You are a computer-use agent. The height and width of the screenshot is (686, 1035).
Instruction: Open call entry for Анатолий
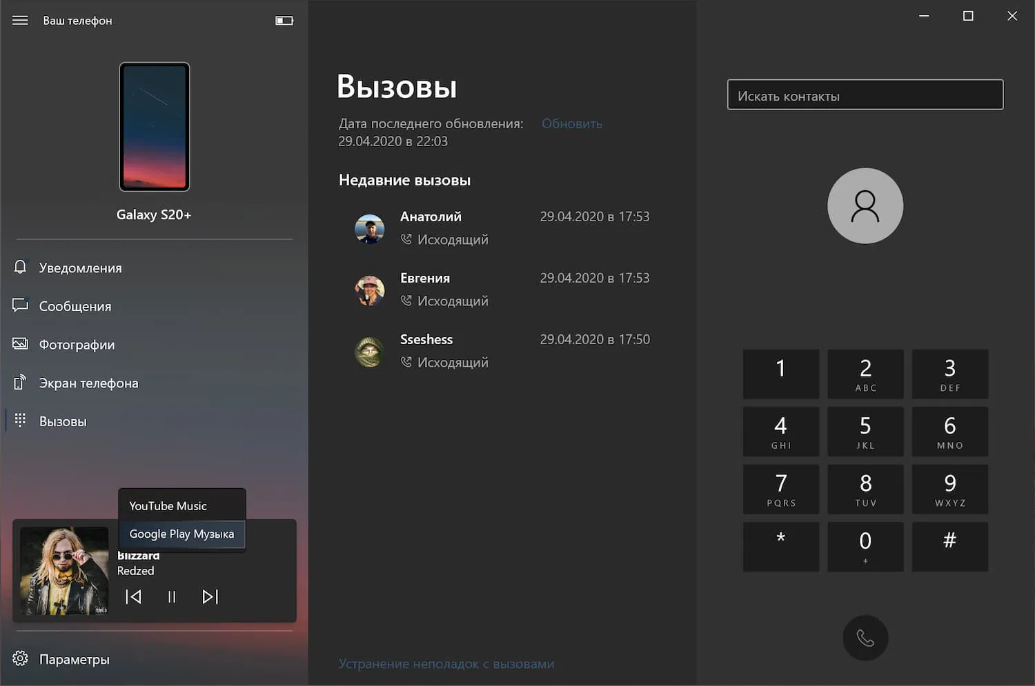coord(502,228)
